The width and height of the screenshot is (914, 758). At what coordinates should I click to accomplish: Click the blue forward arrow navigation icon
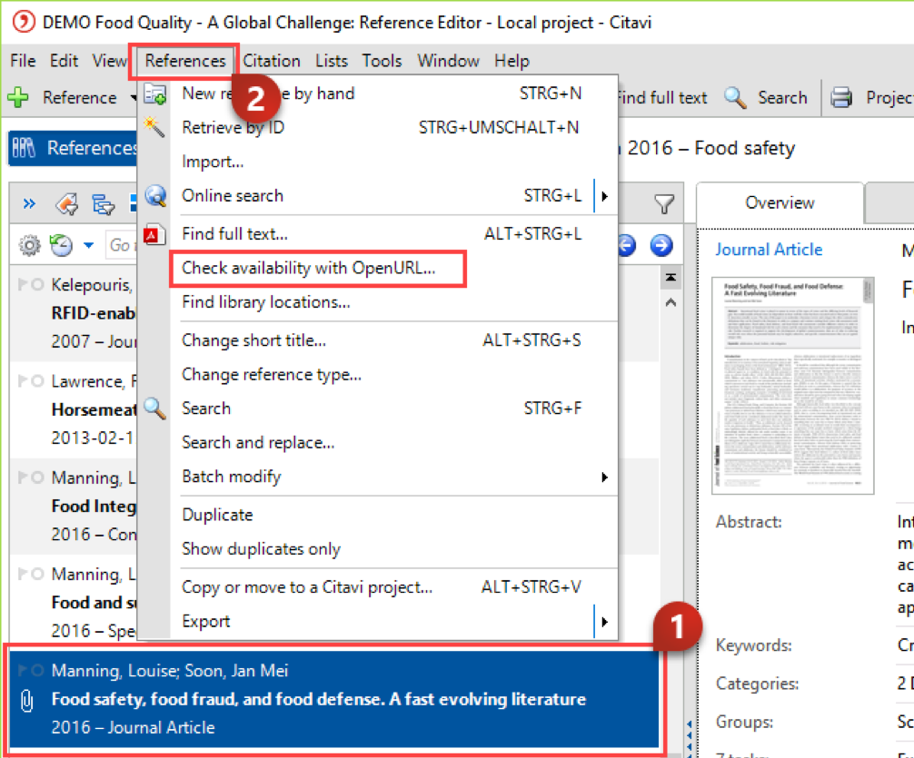(661, 245)
